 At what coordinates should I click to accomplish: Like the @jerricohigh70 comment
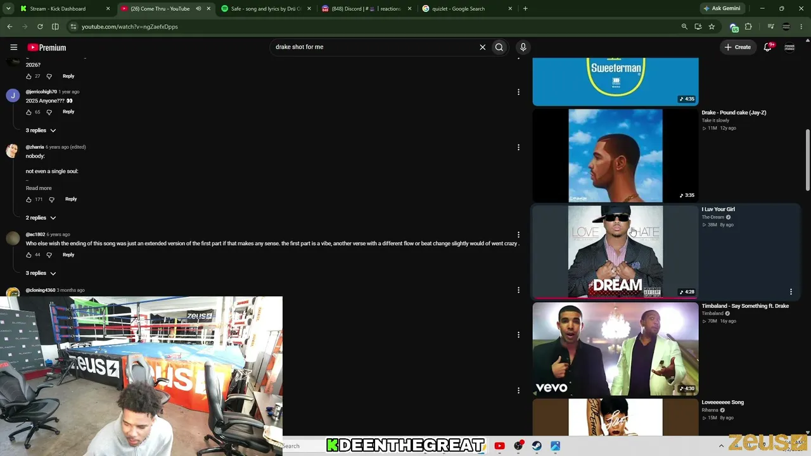point(29,112)
